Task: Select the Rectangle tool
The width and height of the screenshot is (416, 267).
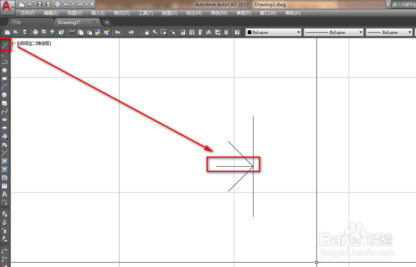Action: [4, 79]
